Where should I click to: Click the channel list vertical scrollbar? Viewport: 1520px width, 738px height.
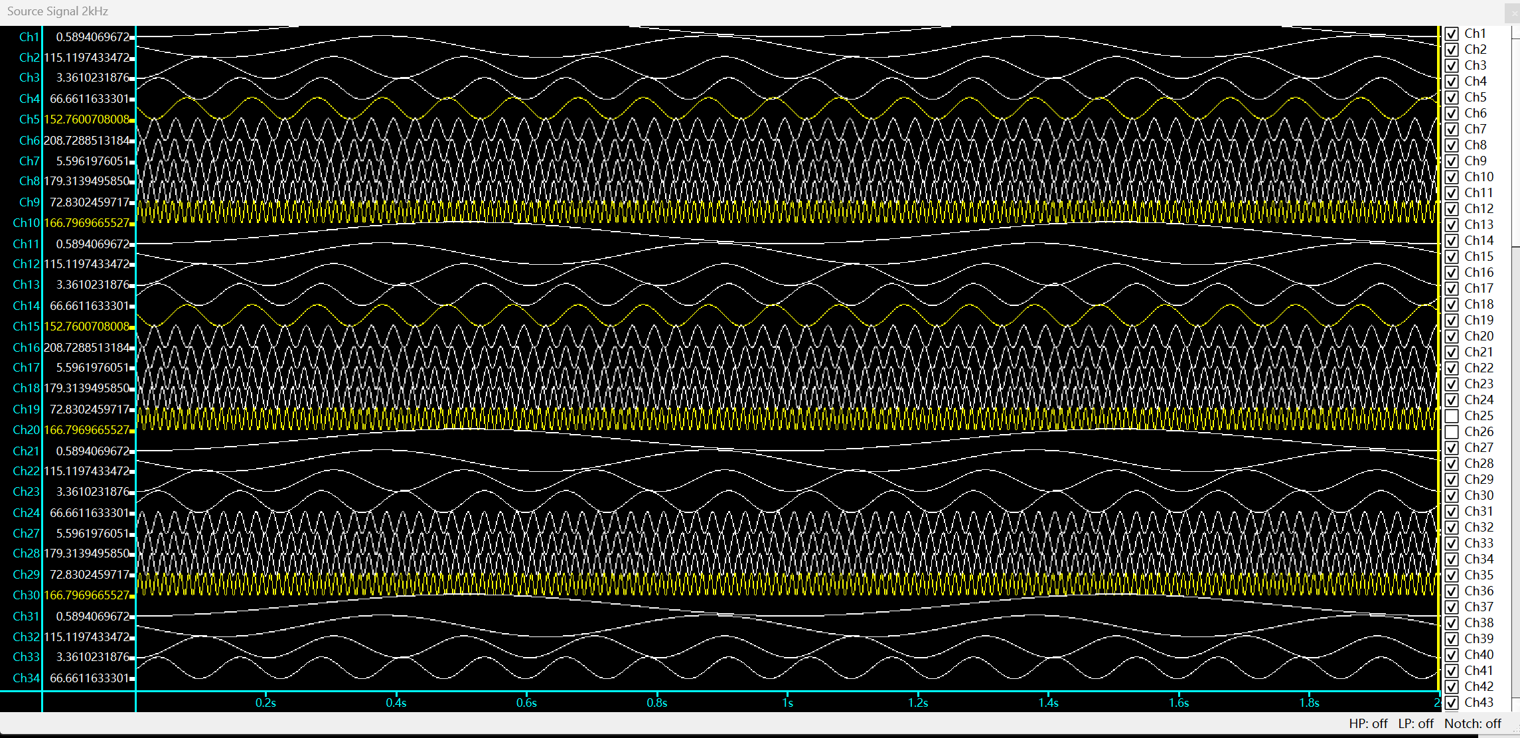(x=1516, y=368)
